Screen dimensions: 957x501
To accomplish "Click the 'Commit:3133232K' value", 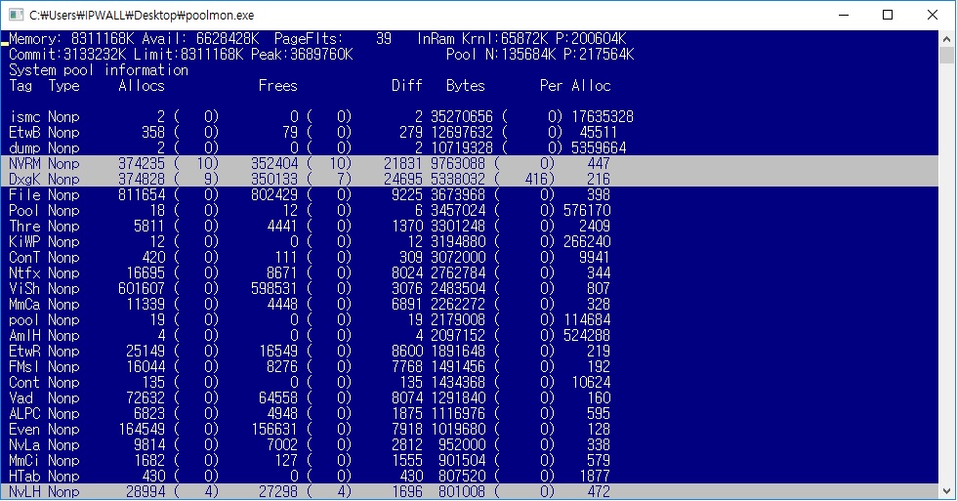I will point(67,55).
